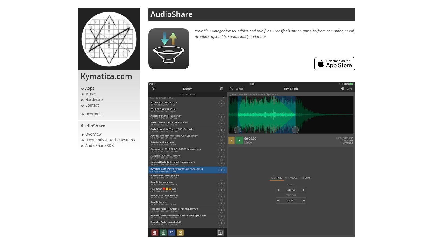Screen dimensions: 433x243
Task: Click the fullscreen expand icon beside Cancel
Action: click(x=231, y=89)
